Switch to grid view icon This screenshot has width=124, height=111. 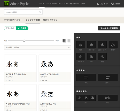click(64, 40)
